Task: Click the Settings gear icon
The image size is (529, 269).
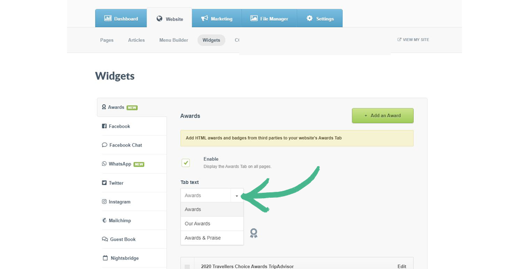Action: (310, 18)
